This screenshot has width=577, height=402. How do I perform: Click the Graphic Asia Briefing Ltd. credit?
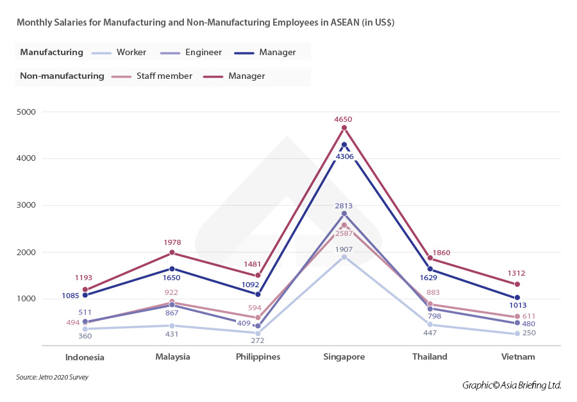tap(512, 385)
